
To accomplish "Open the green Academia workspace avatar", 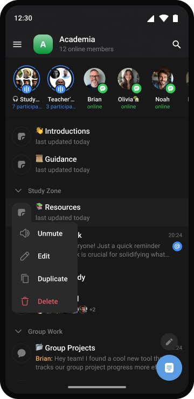I will click(43, 44).
